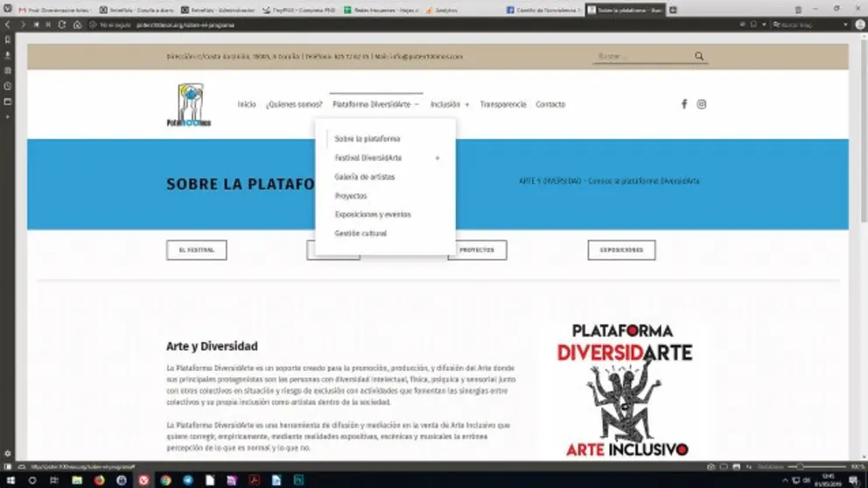
Task: Open the Vivaldi main menu icon
Action: [7, 9]
